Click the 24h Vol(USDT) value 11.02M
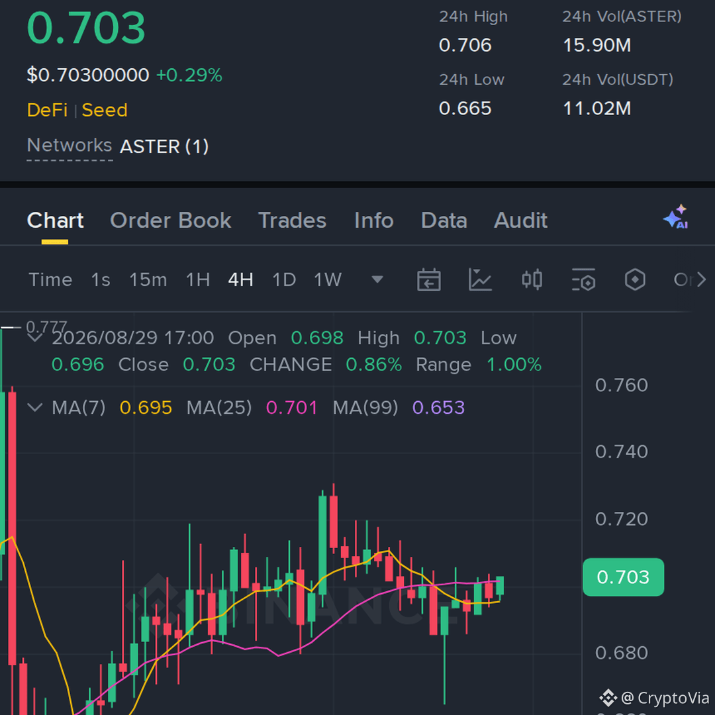 pos(597,109)
